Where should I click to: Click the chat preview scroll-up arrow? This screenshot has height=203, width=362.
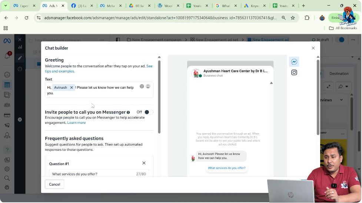coord(272,83)
